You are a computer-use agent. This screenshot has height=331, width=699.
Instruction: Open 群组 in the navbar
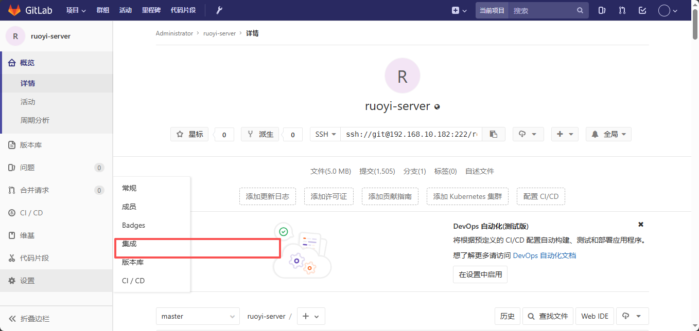coord(103,10)
